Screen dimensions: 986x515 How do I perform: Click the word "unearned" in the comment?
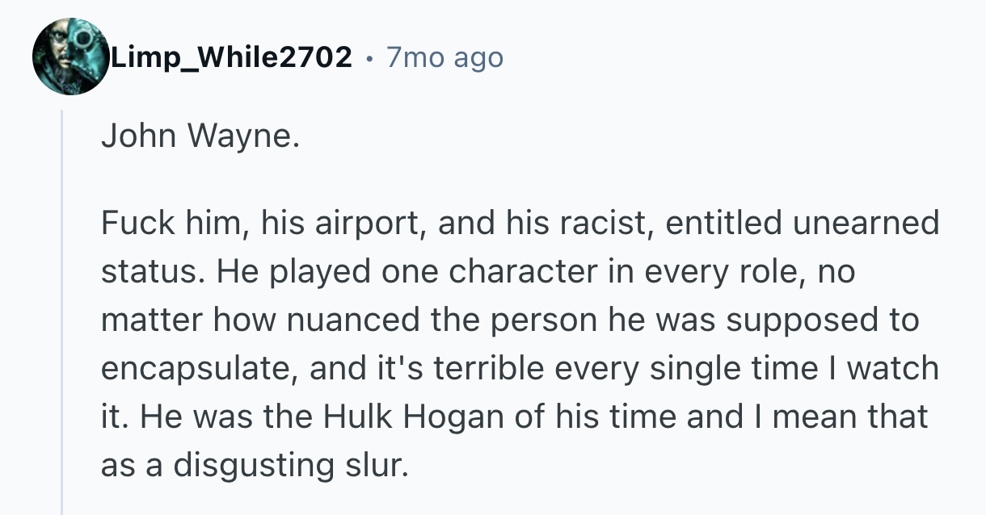[866, 224]
